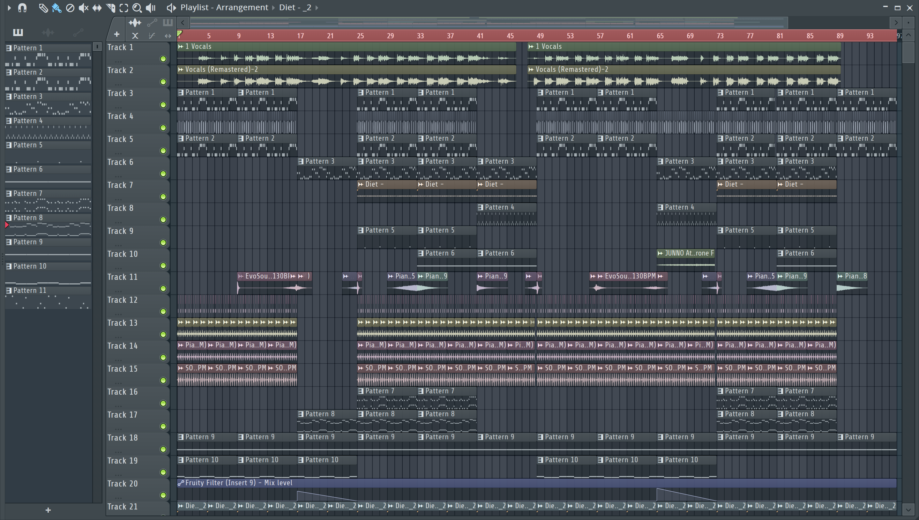
Task: Focus pattern clips keyboard icon
Action: click(x=168, y=23)
